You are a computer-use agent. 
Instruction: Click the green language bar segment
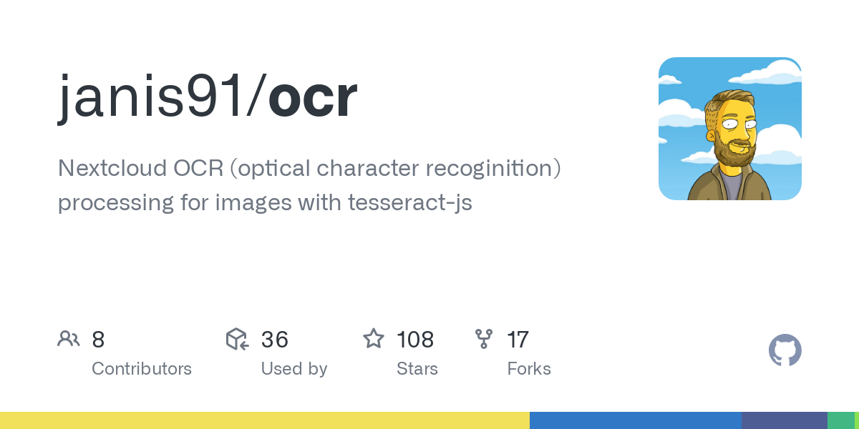coord(841,420)
